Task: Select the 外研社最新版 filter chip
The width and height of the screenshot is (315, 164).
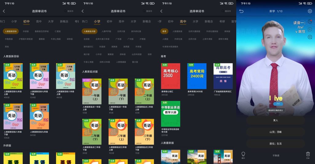Action: [x=212, y=31]
